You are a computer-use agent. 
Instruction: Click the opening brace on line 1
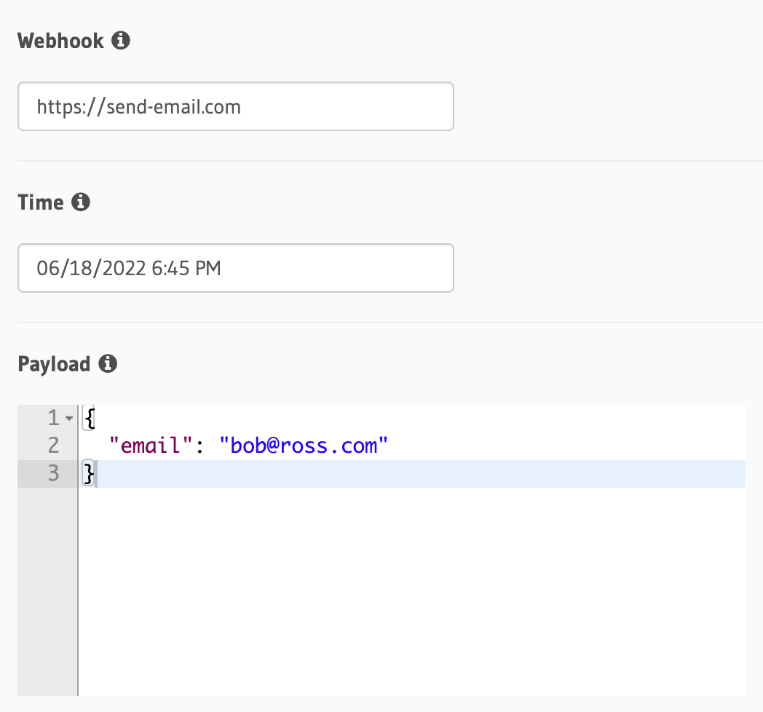click(89, 418)
